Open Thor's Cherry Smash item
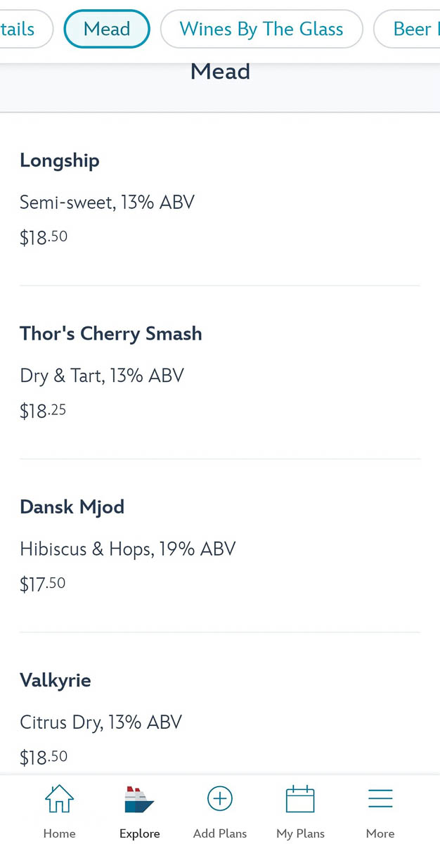The width and height of the screenshot is (440, 844). pos(220,373)
